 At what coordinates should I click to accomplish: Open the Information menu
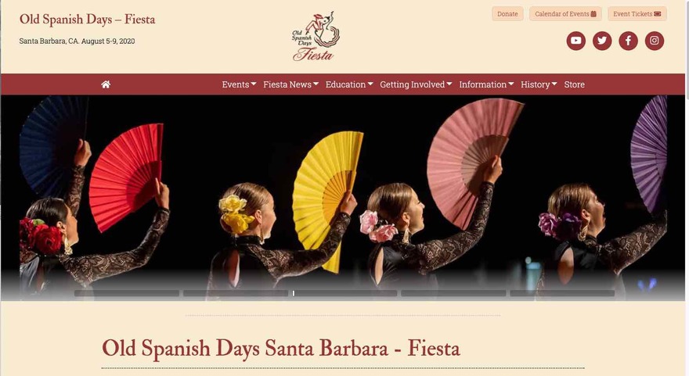[486, 84]
